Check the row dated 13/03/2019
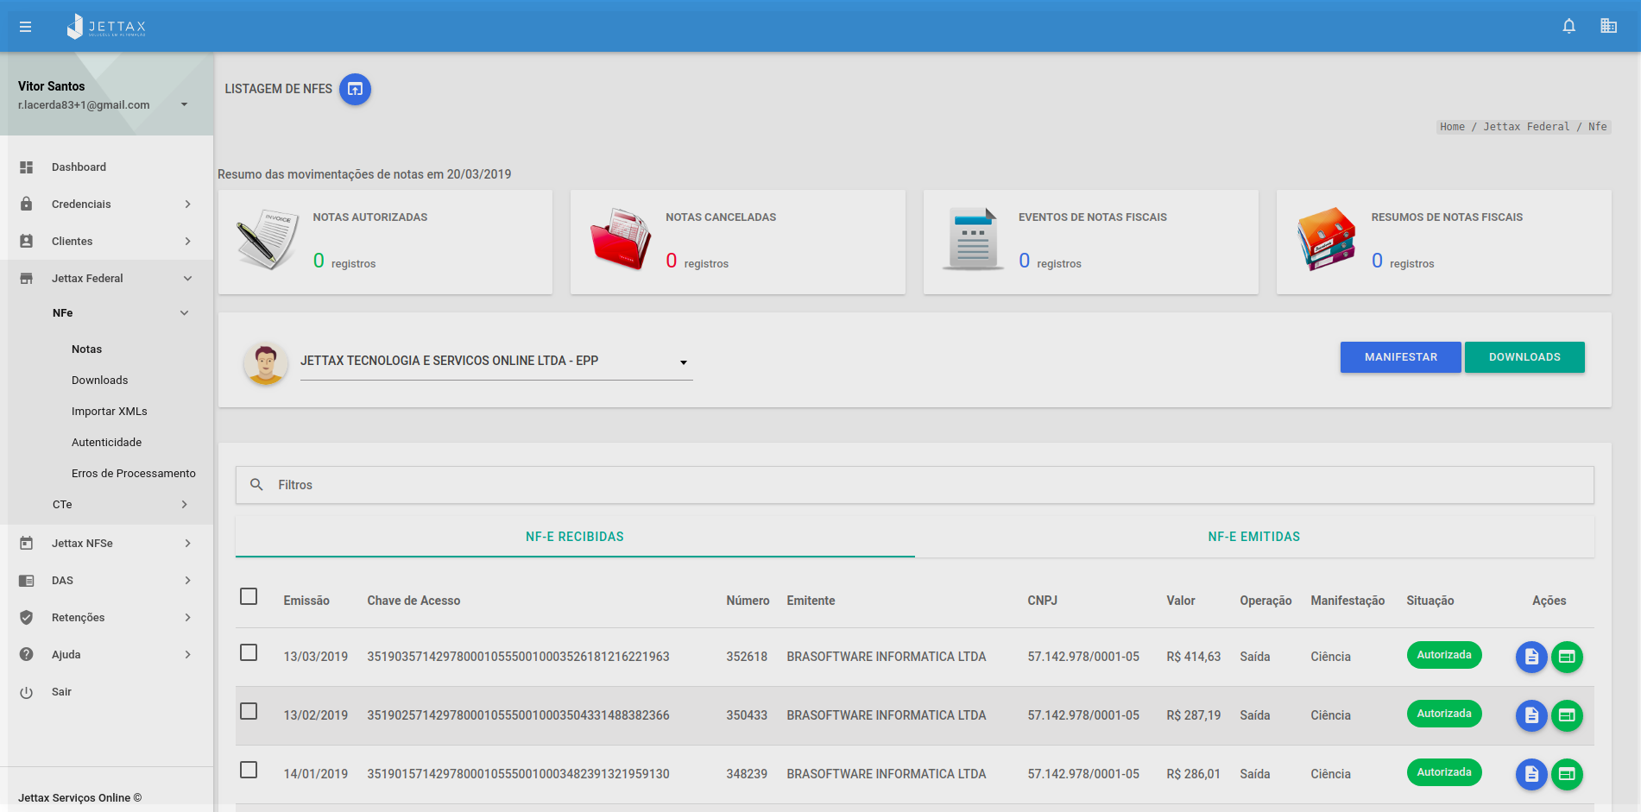The height and width of the screenshot is (812, 1641). click(x=249, y=652)
